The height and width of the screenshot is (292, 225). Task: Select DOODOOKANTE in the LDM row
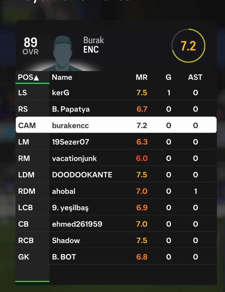82,175
